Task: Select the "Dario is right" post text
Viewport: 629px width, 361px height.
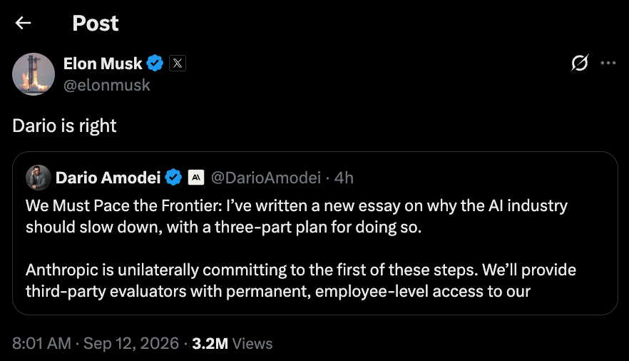Action: [64, 126]
